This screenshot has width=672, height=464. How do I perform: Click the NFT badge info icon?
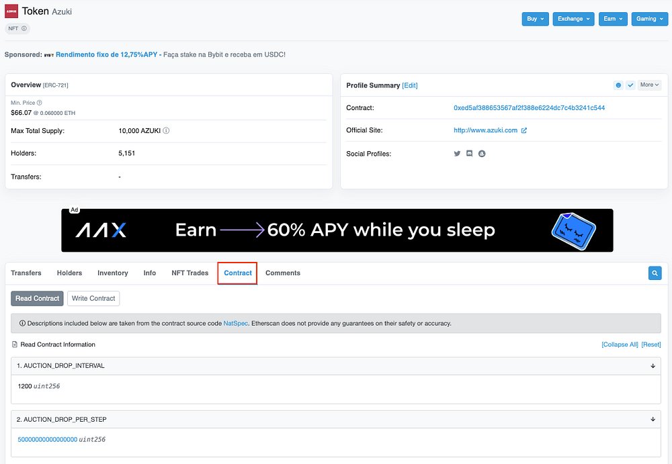(x=24, y=29)
